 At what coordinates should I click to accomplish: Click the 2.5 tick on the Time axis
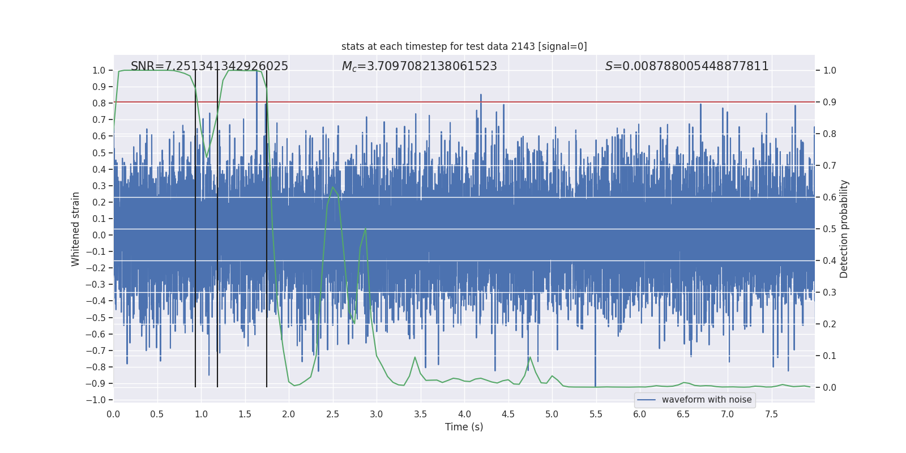pos(332,414)
